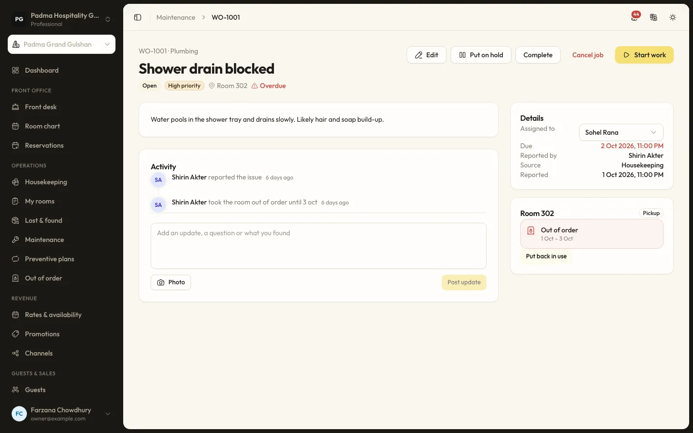Open Room chart in sidebar
The image size is (693, 433).
tap(62, 126)
